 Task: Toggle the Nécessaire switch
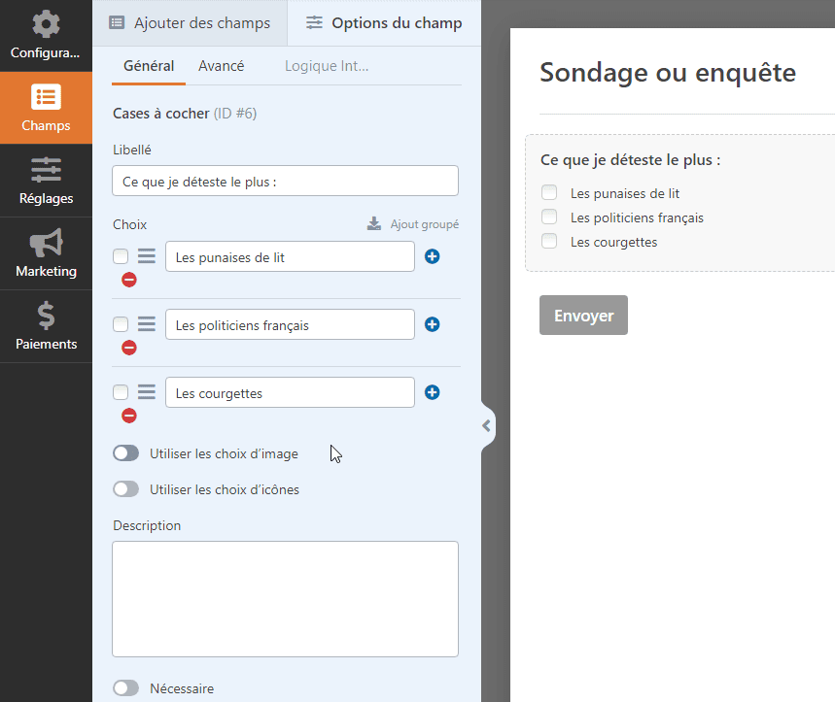coord(125,688)
